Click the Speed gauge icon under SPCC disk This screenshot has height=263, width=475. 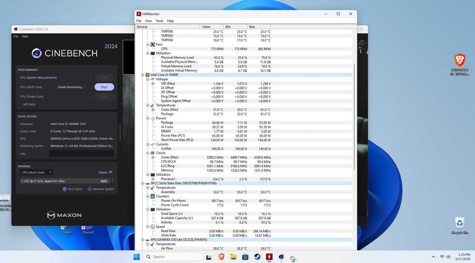[152, 227]
